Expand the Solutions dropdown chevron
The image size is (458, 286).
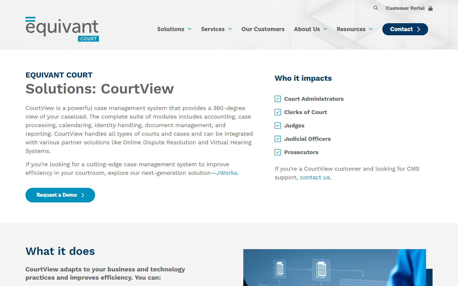[x=190, y=29]
